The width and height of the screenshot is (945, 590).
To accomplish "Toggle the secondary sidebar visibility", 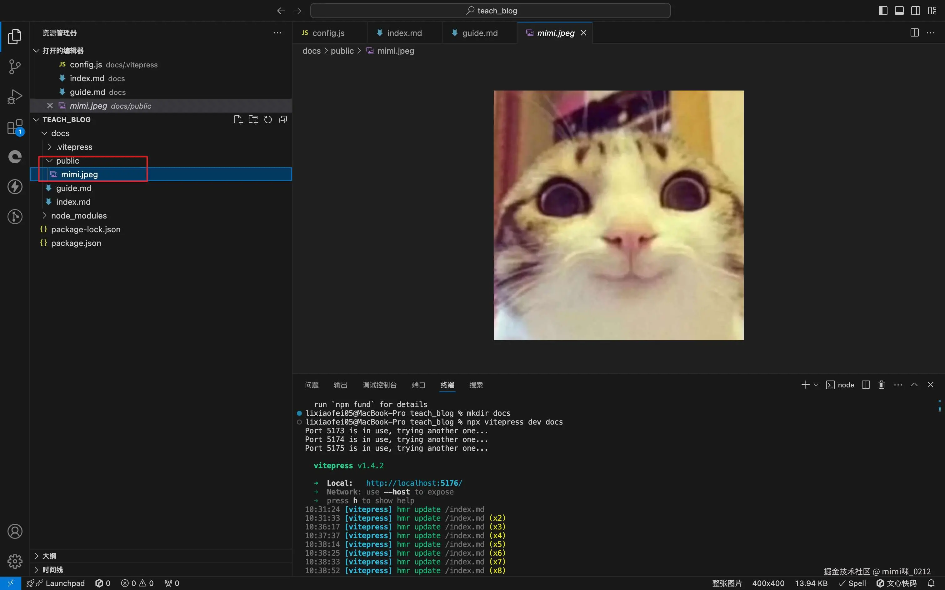I will pyautogui.click(x=916, y=11).
